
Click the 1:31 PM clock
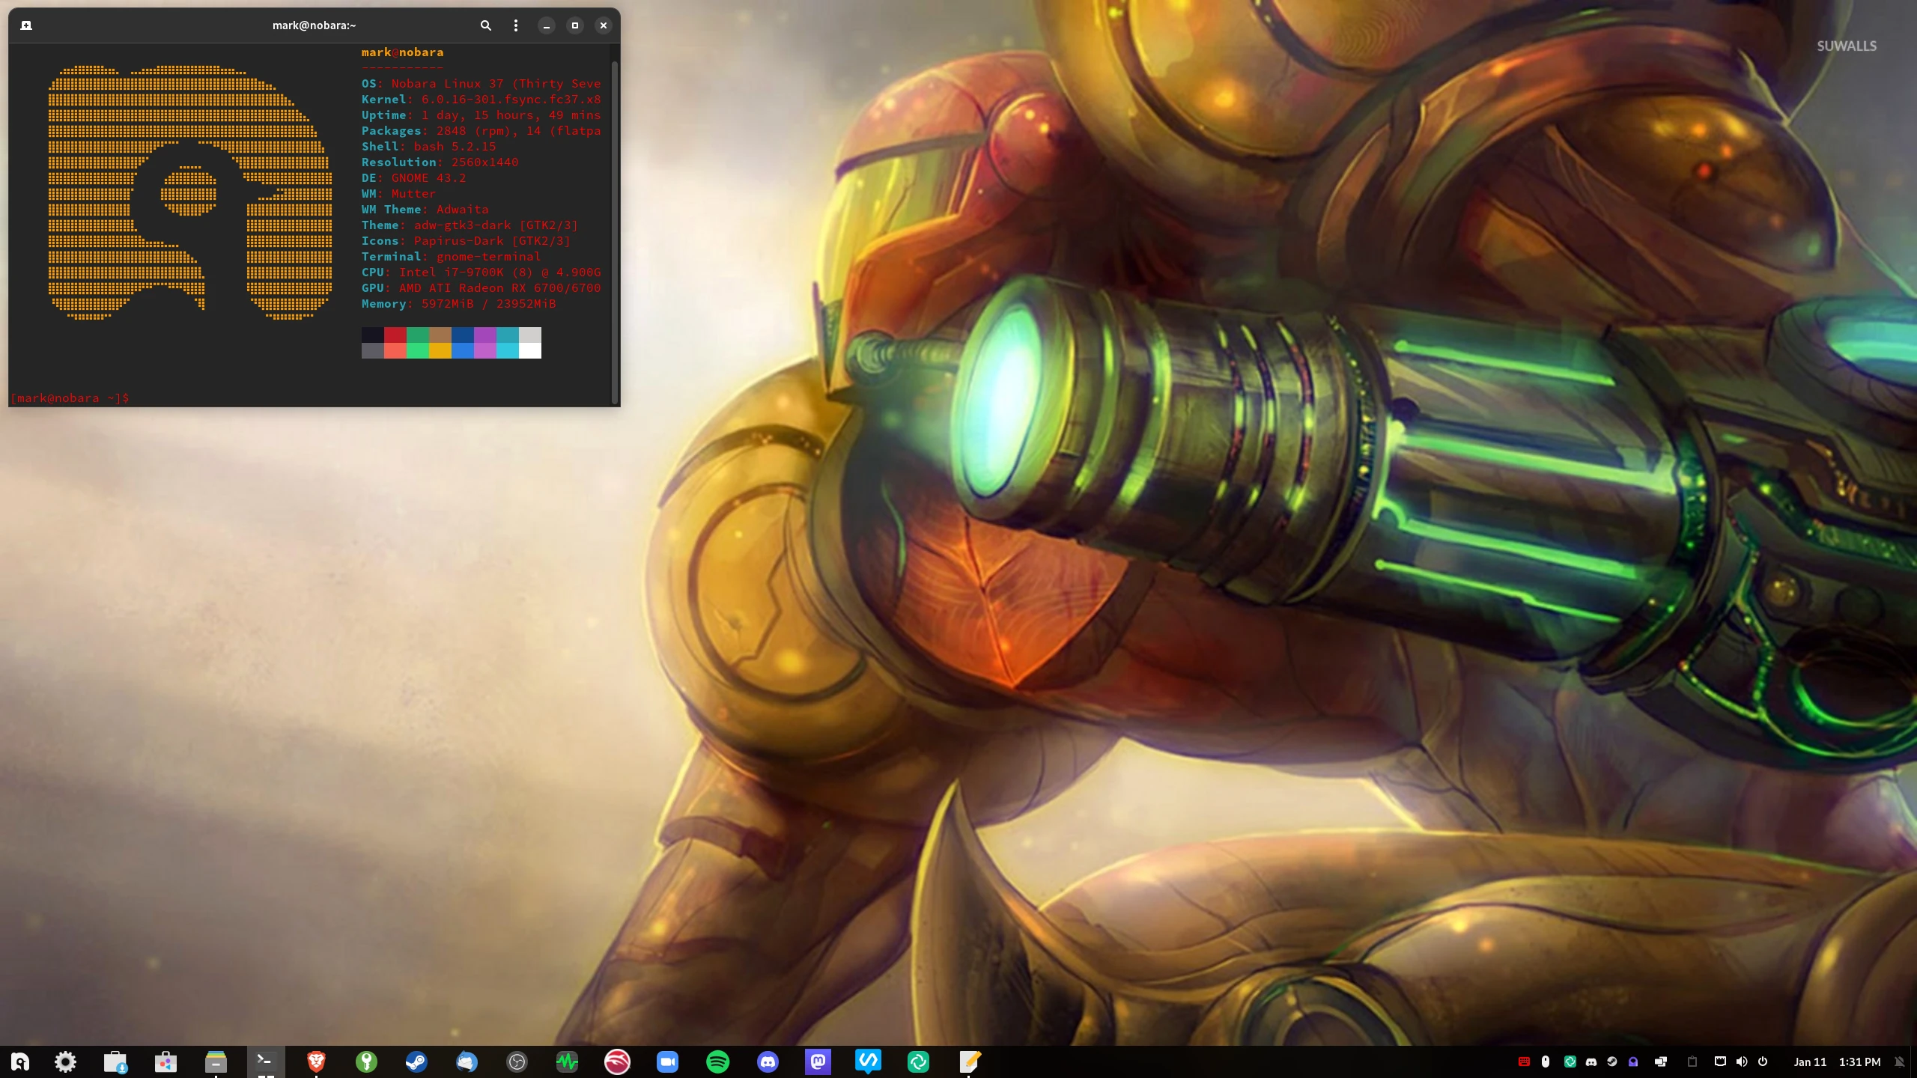pos(1860,1062)
